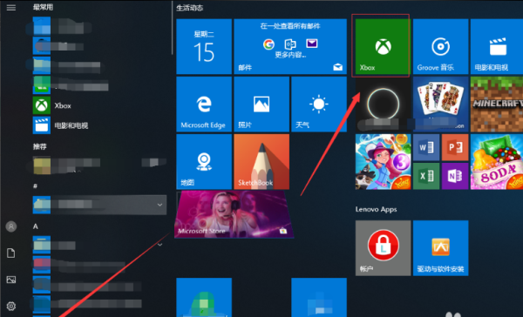Open Settings gear in Start sidebar

pos(11,306)
